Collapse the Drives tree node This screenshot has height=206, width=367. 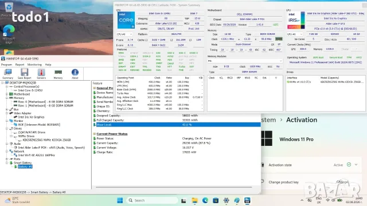(7, 128)
